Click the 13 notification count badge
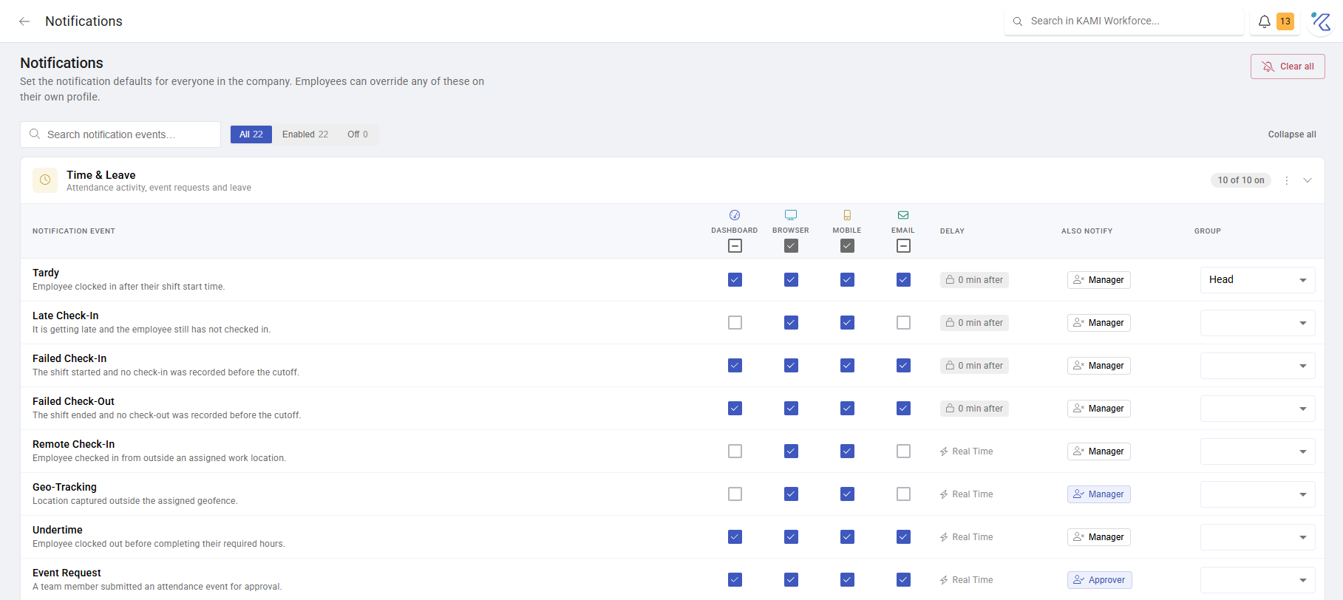 point(1285,21)
